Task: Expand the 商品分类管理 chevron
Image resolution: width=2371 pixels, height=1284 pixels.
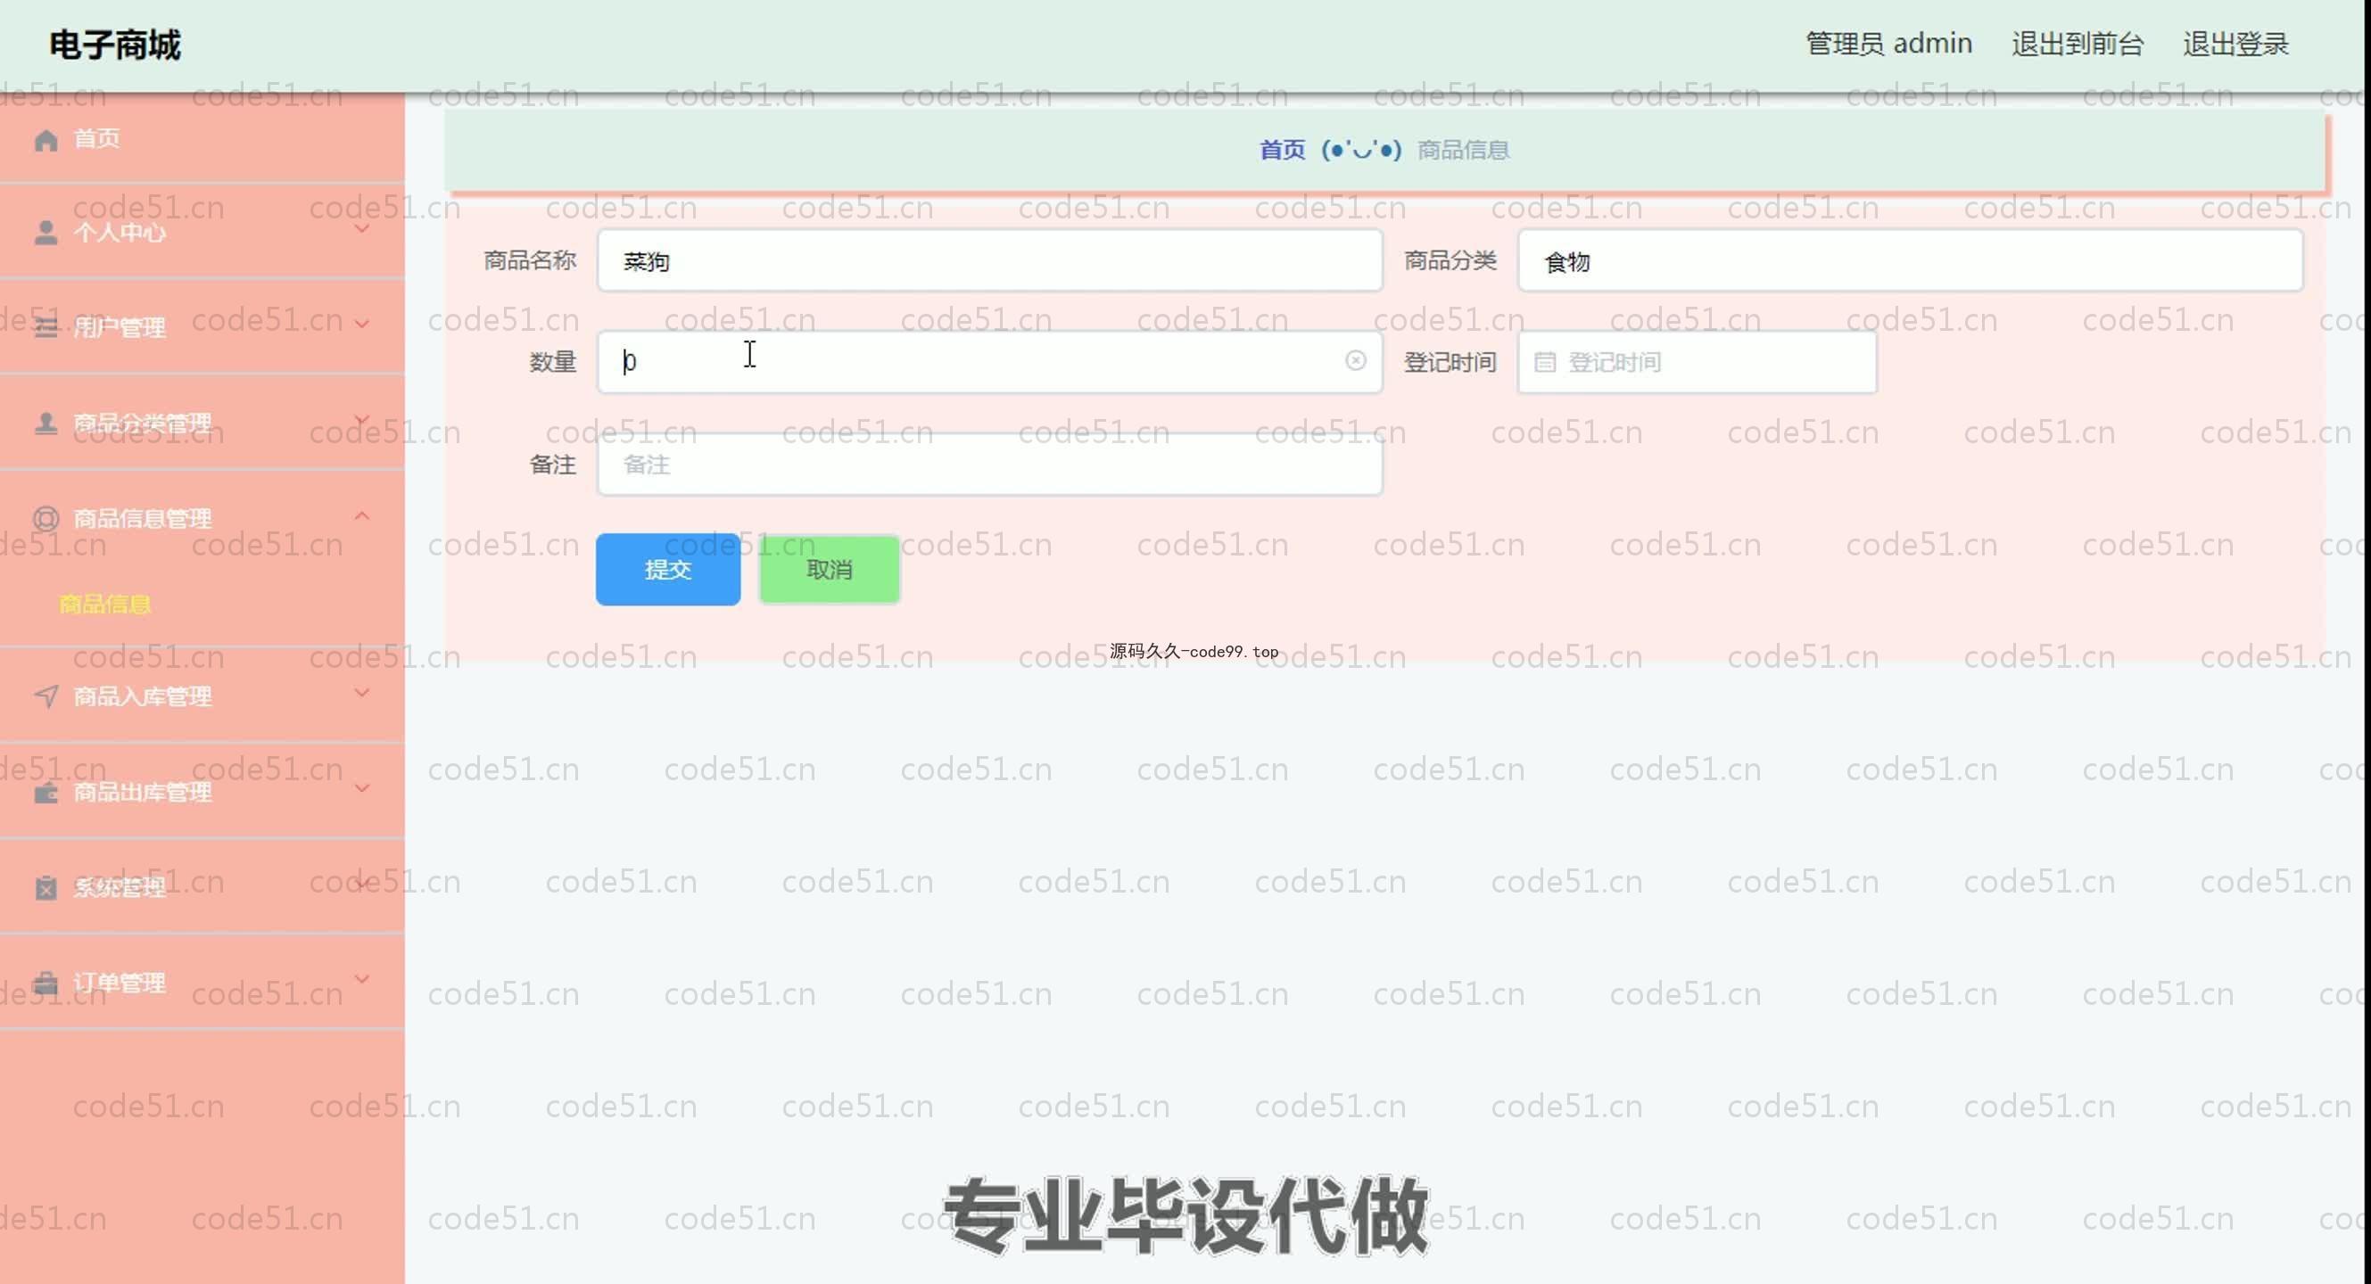Action: tap(363, 419)
